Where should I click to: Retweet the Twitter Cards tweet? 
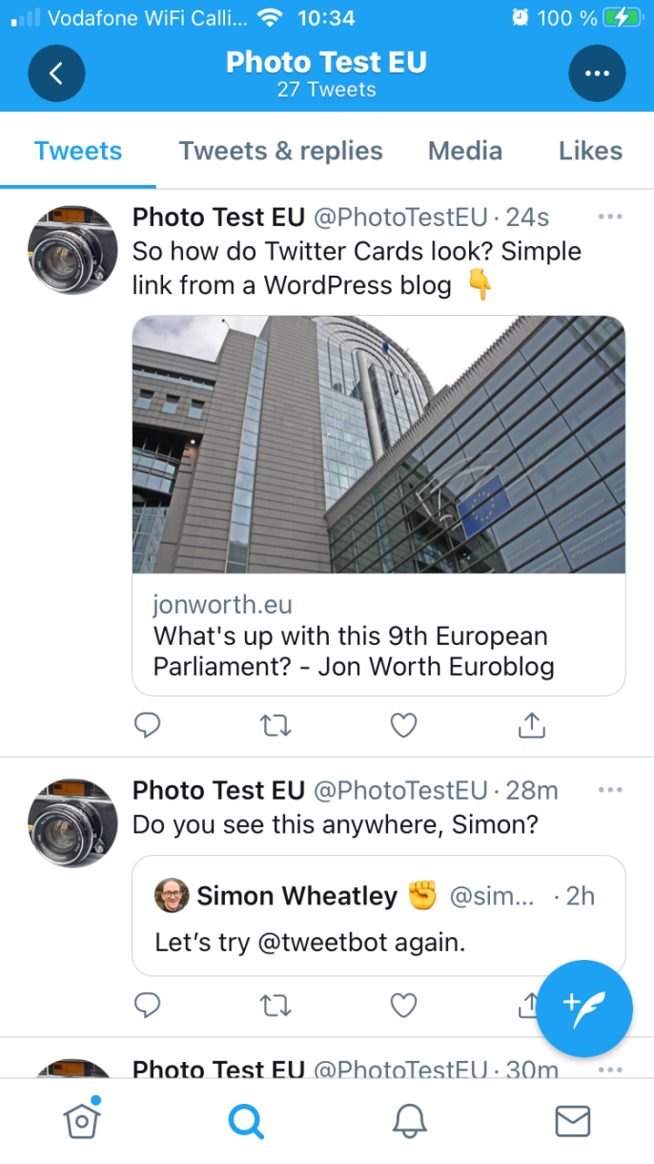276,726
